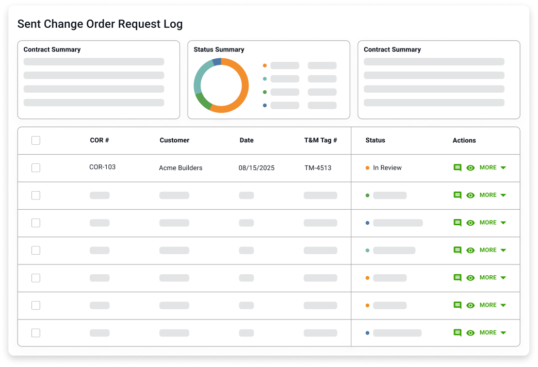
Task: Open the comment icon on the last row
Action: click(457, 332)
